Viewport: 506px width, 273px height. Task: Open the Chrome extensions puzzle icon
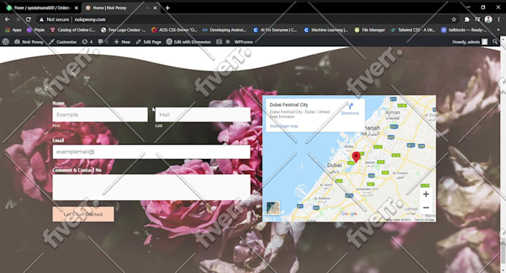467,19
